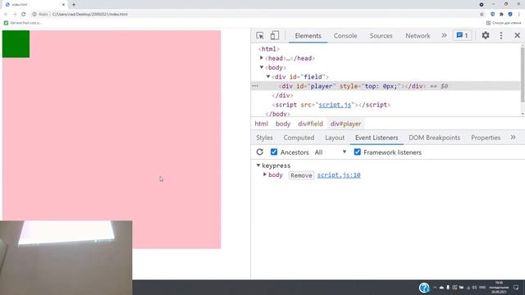Open the taskbar notification center
Image resolution: width=525 pixels, height=295 pixels.
click(516, 288)
